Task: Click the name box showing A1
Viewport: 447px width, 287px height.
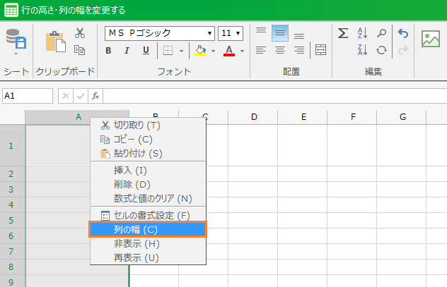Action: click(28, 96)
